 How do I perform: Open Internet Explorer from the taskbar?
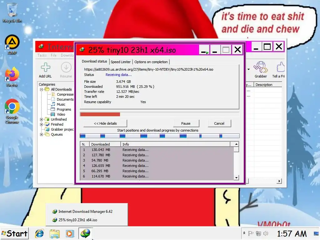(x=39, y=233)
